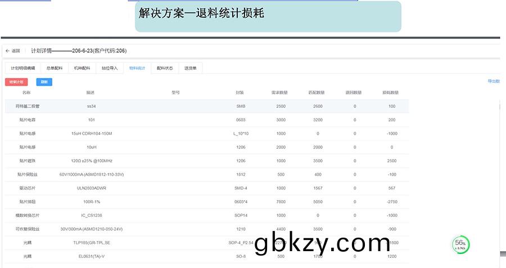Open the 送货单 tab
The height and width of the screenshot is (268, 506).
point(190,68)
